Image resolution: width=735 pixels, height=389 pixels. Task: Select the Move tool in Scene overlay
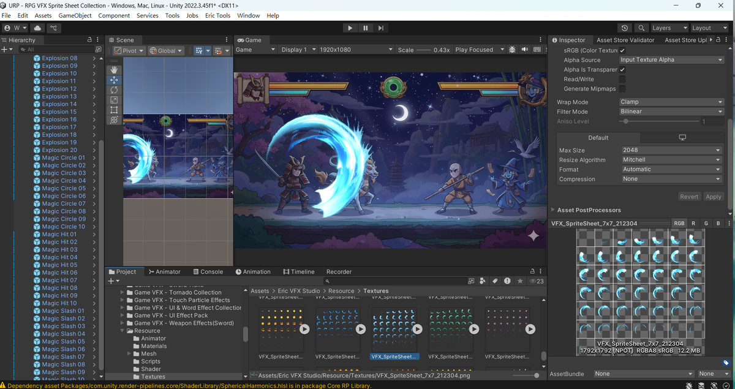(x=114, y=80)
